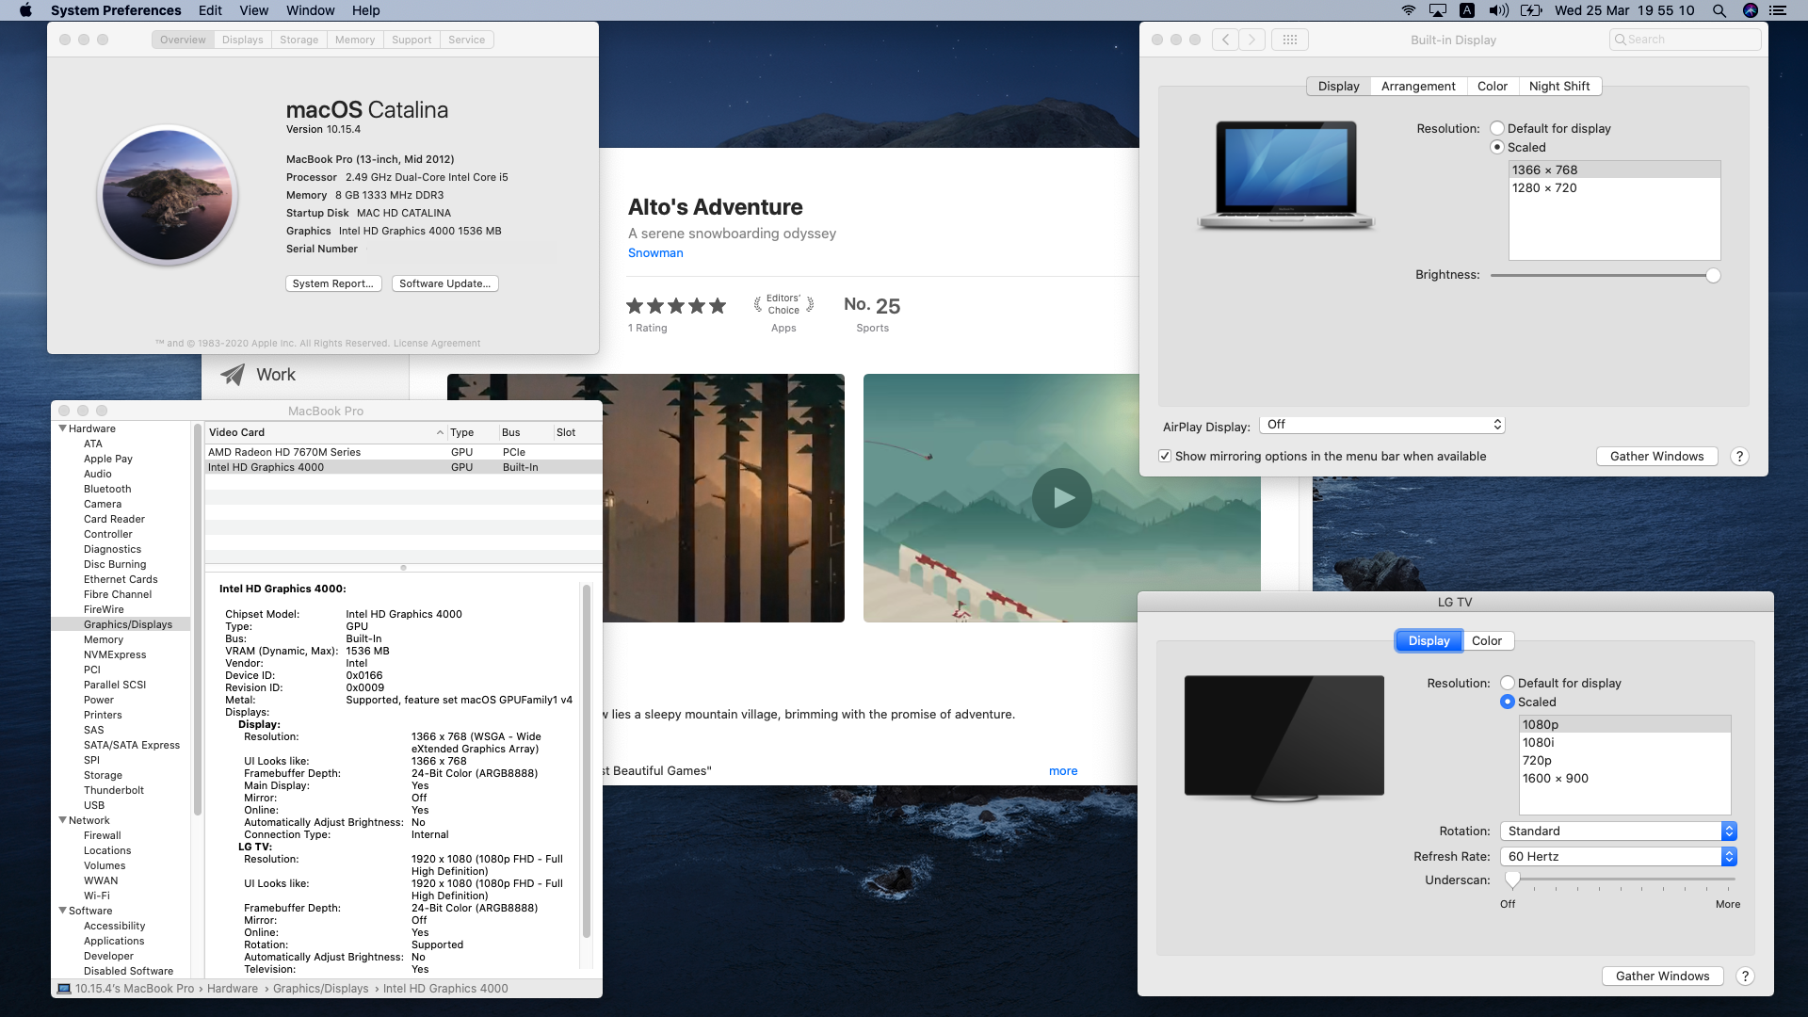Switch to Storage tab in About This Mac
Image resolution: width=1808 pixels, height=1017 pixels.
tap(299, 40)
